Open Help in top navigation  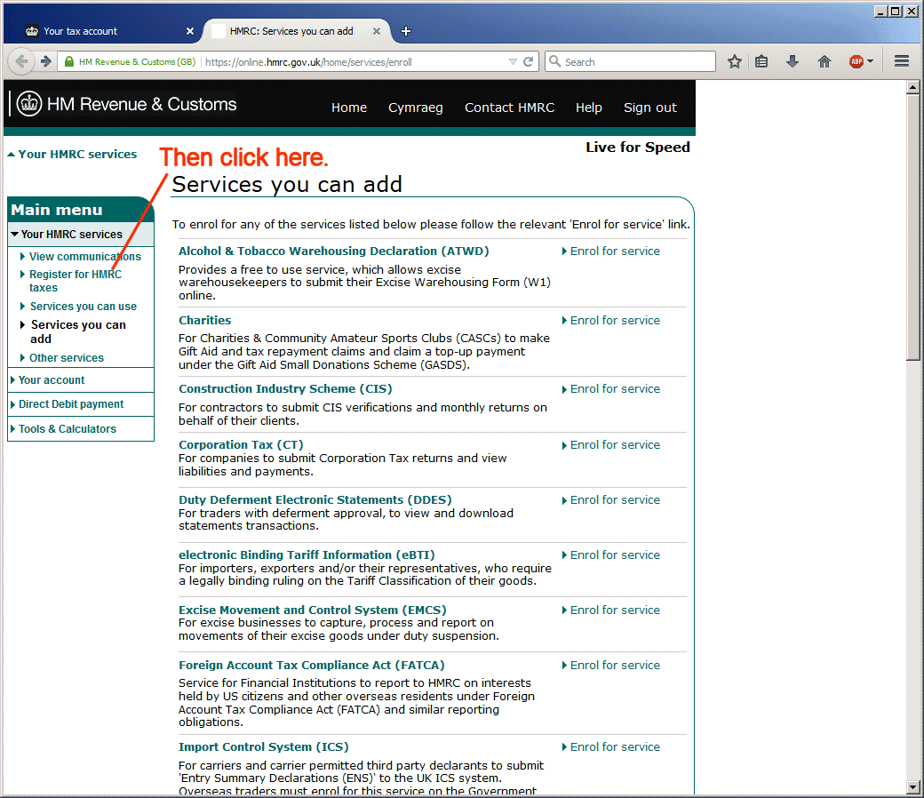click(589, 108)
